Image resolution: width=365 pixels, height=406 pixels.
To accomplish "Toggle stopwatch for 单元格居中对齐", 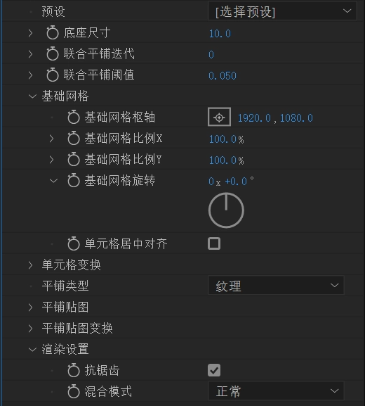I will point(74,243).
